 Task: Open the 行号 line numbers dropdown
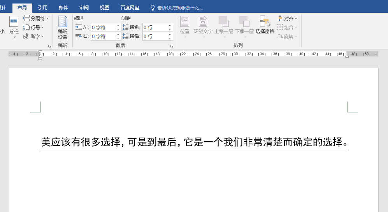(x=33, y=27)
